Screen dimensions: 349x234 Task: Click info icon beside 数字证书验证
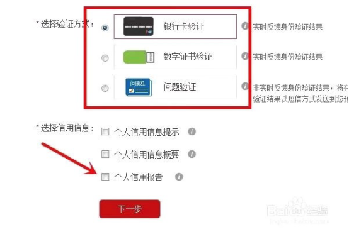click(x=244, y=56)
